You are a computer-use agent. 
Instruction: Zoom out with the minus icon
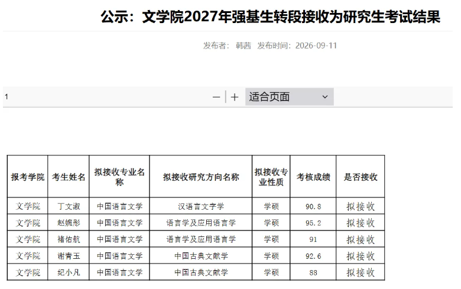tap(216, 97)
